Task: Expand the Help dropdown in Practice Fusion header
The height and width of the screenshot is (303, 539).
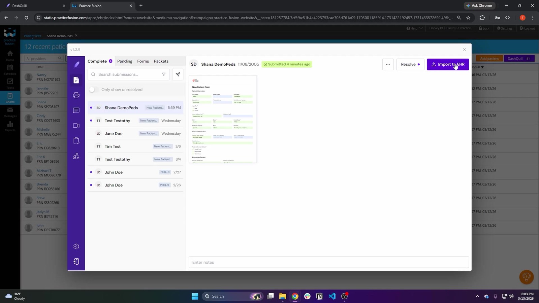Action: point(414,28)
